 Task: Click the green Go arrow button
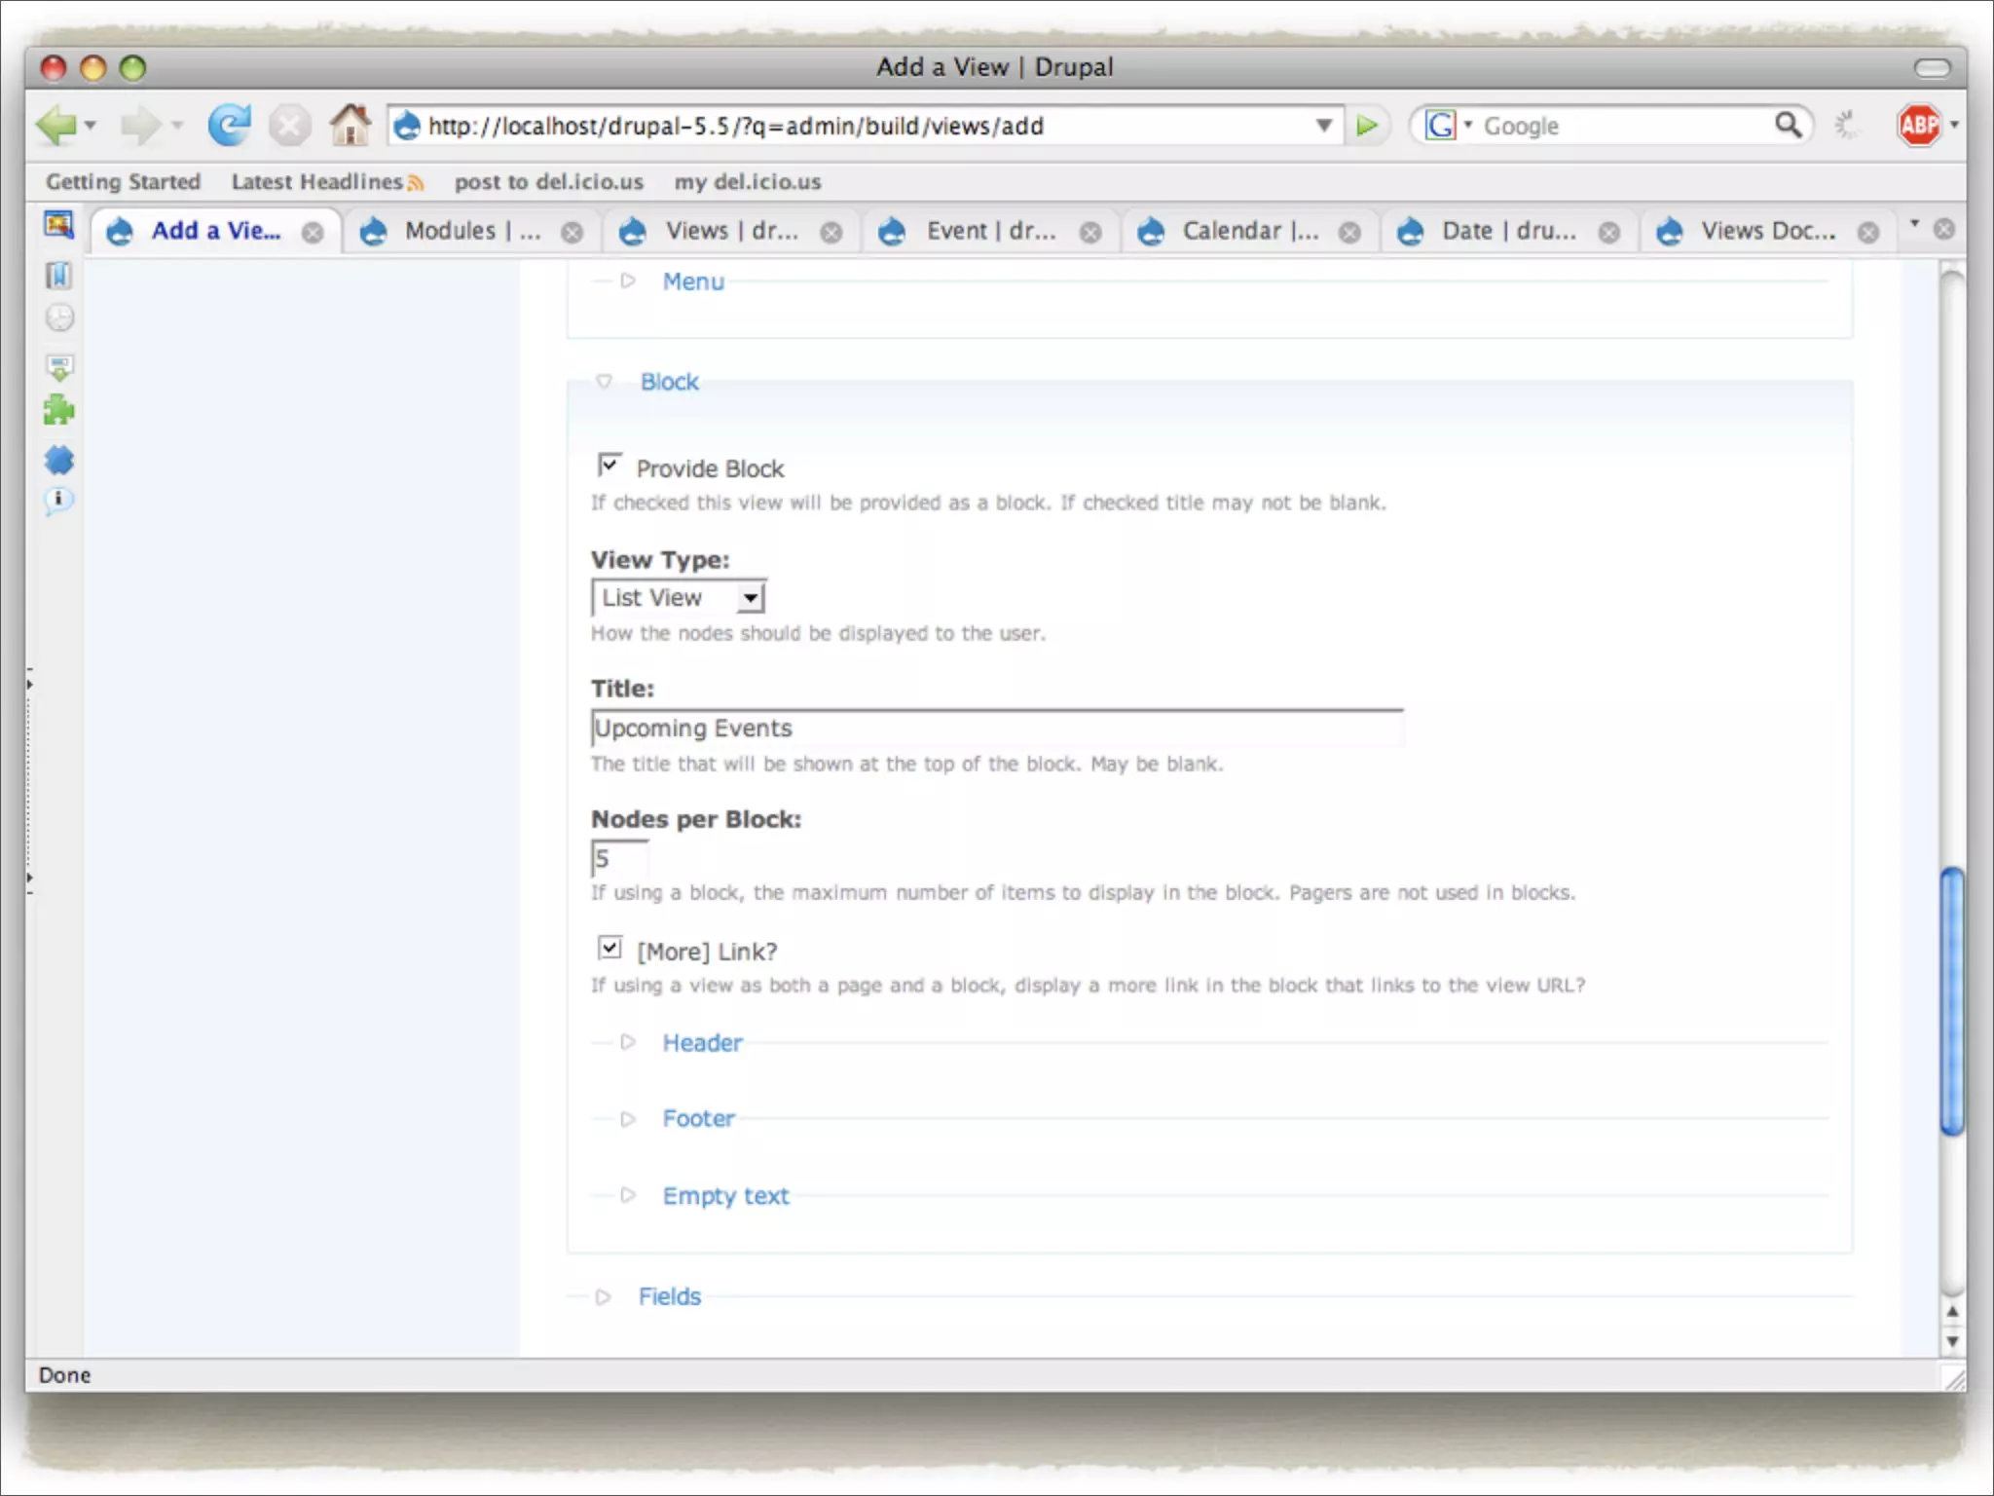point(1367,126)
